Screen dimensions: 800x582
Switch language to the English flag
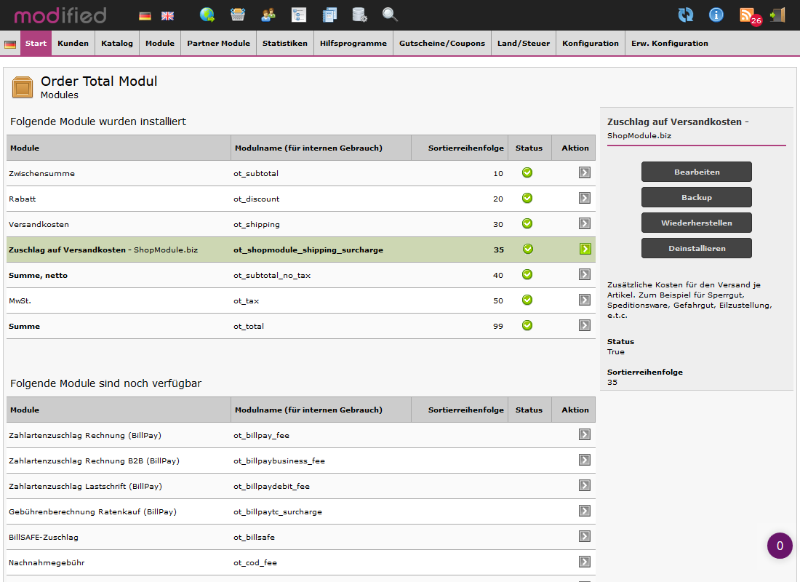167,15
